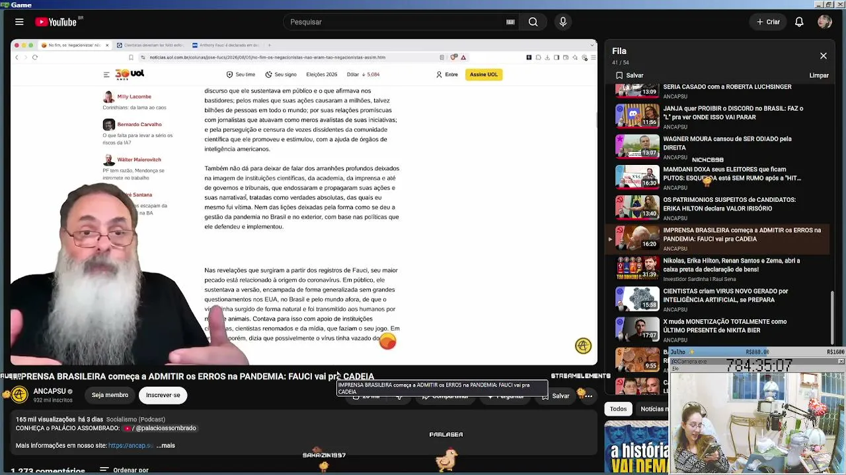
Task: Click the reload icon in the recorded browser
Action: tap(35, 57)
